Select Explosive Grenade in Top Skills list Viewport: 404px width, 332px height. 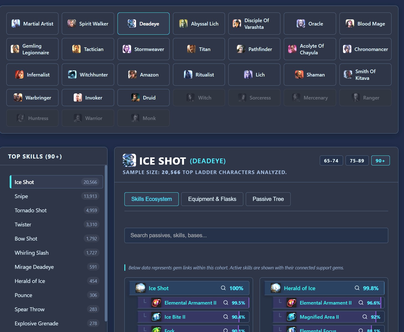56,323
